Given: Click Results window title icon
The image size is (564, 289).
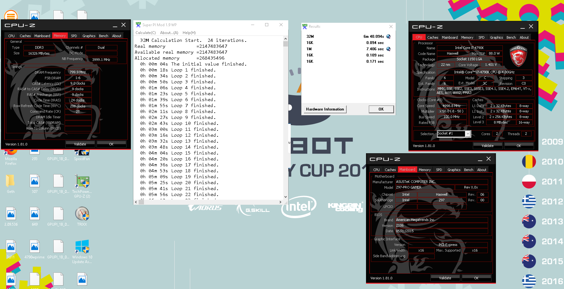Looking at the screenshot, I should [x=304, y=27].
